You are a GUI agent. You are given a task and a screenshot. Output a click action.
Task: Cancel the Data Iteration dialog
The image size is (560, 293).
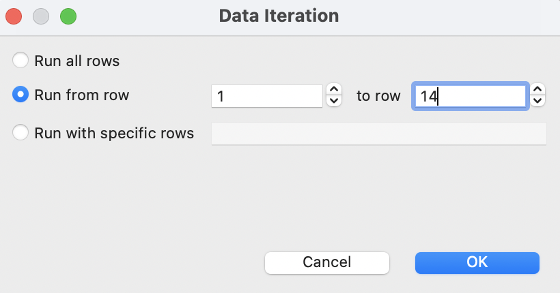pyautogui.click(x=326, y=262)
